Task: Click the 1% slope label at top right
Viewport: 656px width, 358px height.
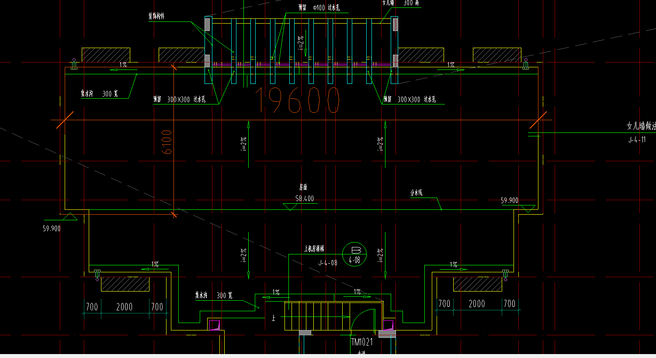Action: [x=451, y=65]
